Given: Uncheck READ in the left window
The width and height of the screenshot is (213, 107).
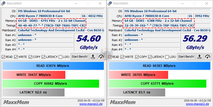Looking at the screenshot, I should [3, 57].
